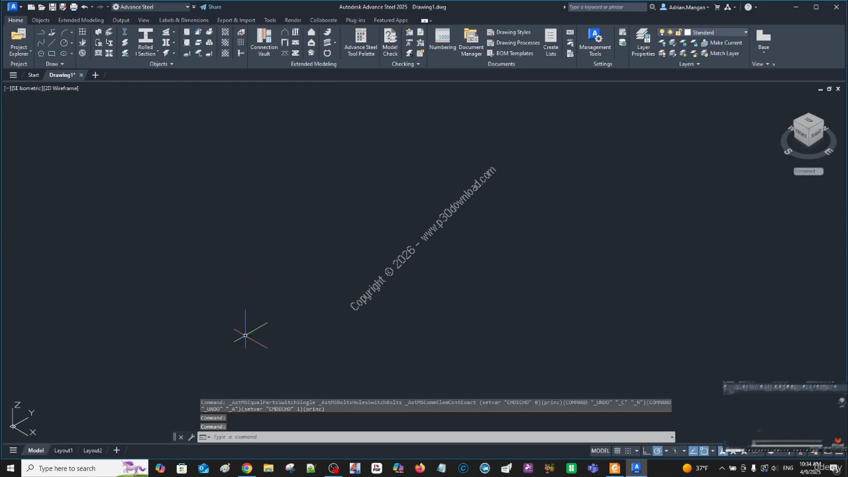Open Drawing Processes
The width and height of the screenshot is (848, 477).
click(513, 43)
